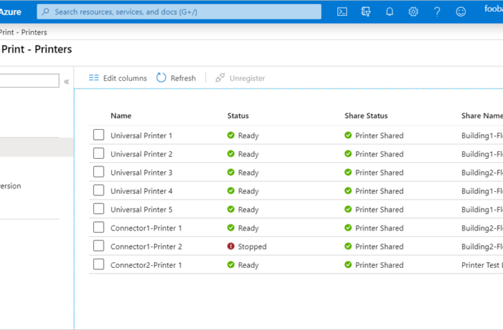Image resolution: width=503 pixels, height=330 pixels.
Task: Click the search magnifier icon
Action: point(46,12)
